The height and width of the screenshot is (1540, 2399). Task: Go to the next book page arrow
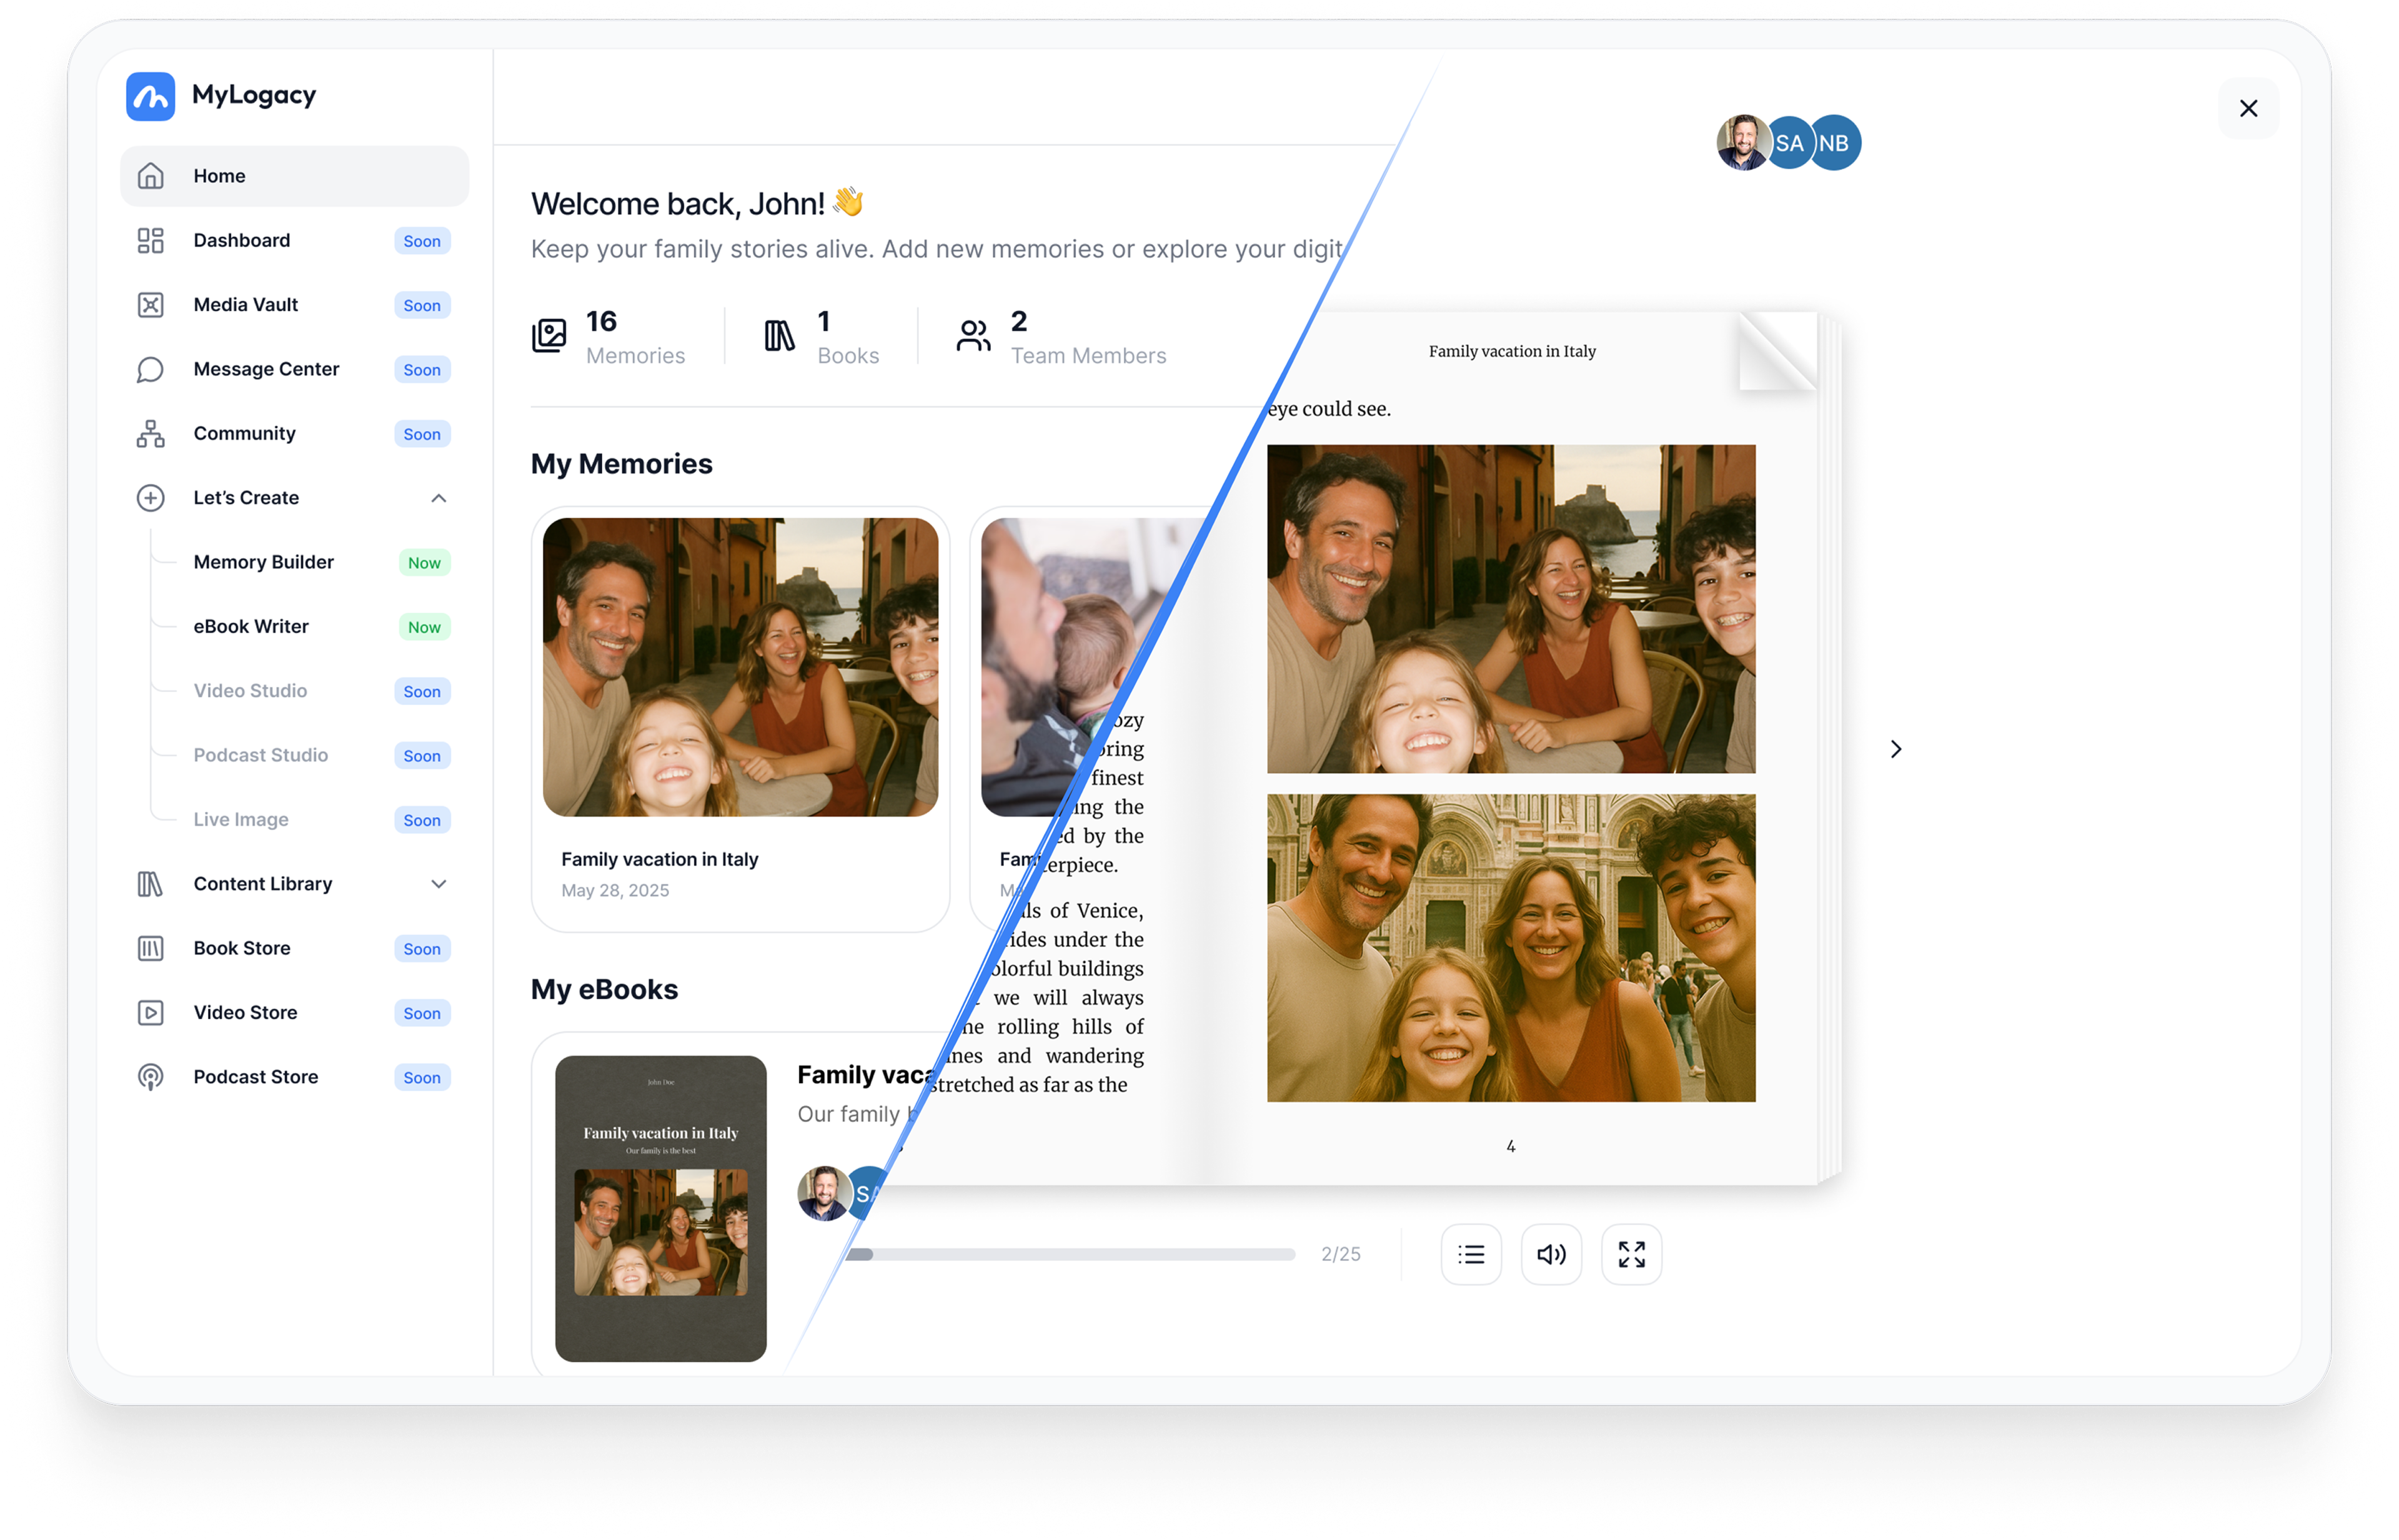point(1895,749)
